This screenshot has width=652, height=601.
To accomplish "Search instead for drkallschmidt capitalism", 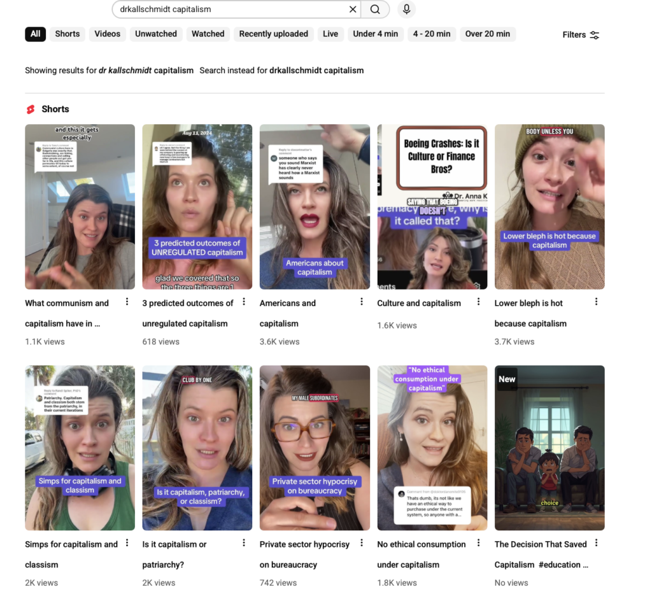I will point(316,71).
